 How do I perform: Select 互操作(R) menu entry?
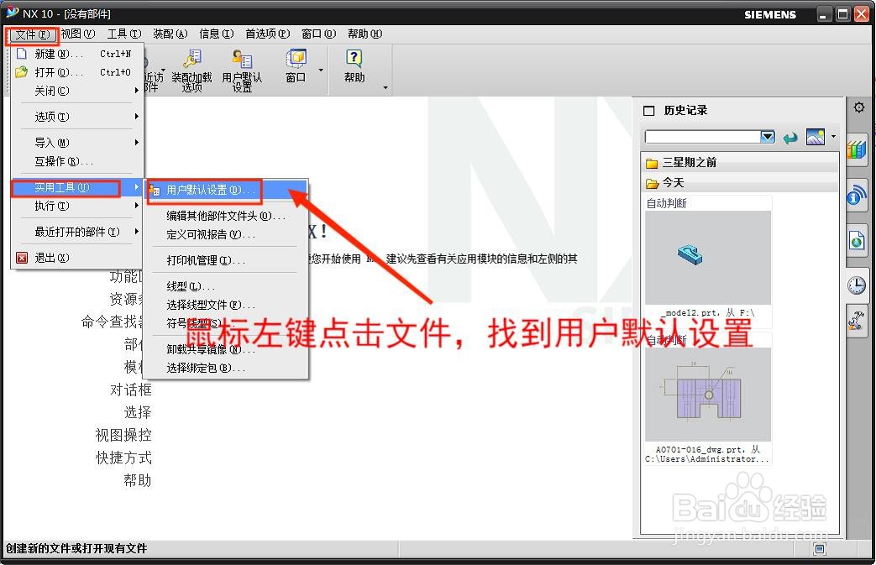(x=77, y=161)
